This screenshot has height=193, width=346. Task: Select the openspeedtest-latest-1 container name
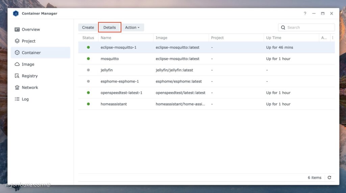pyautogui.click(x=121, y=93)
